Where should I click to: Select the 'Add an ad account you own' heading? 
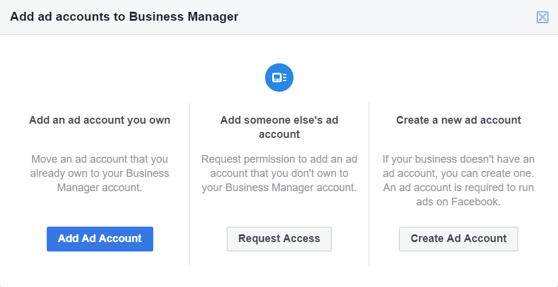99,120
